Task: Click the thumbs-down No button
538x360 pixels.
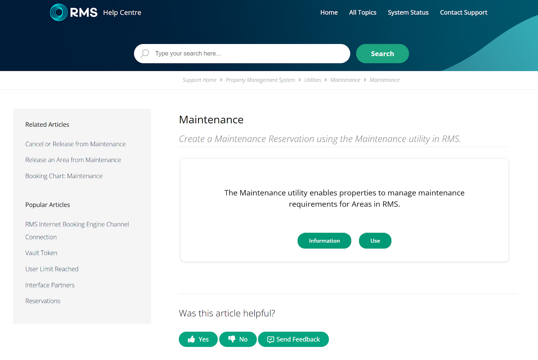Action: tap(238, 339)
